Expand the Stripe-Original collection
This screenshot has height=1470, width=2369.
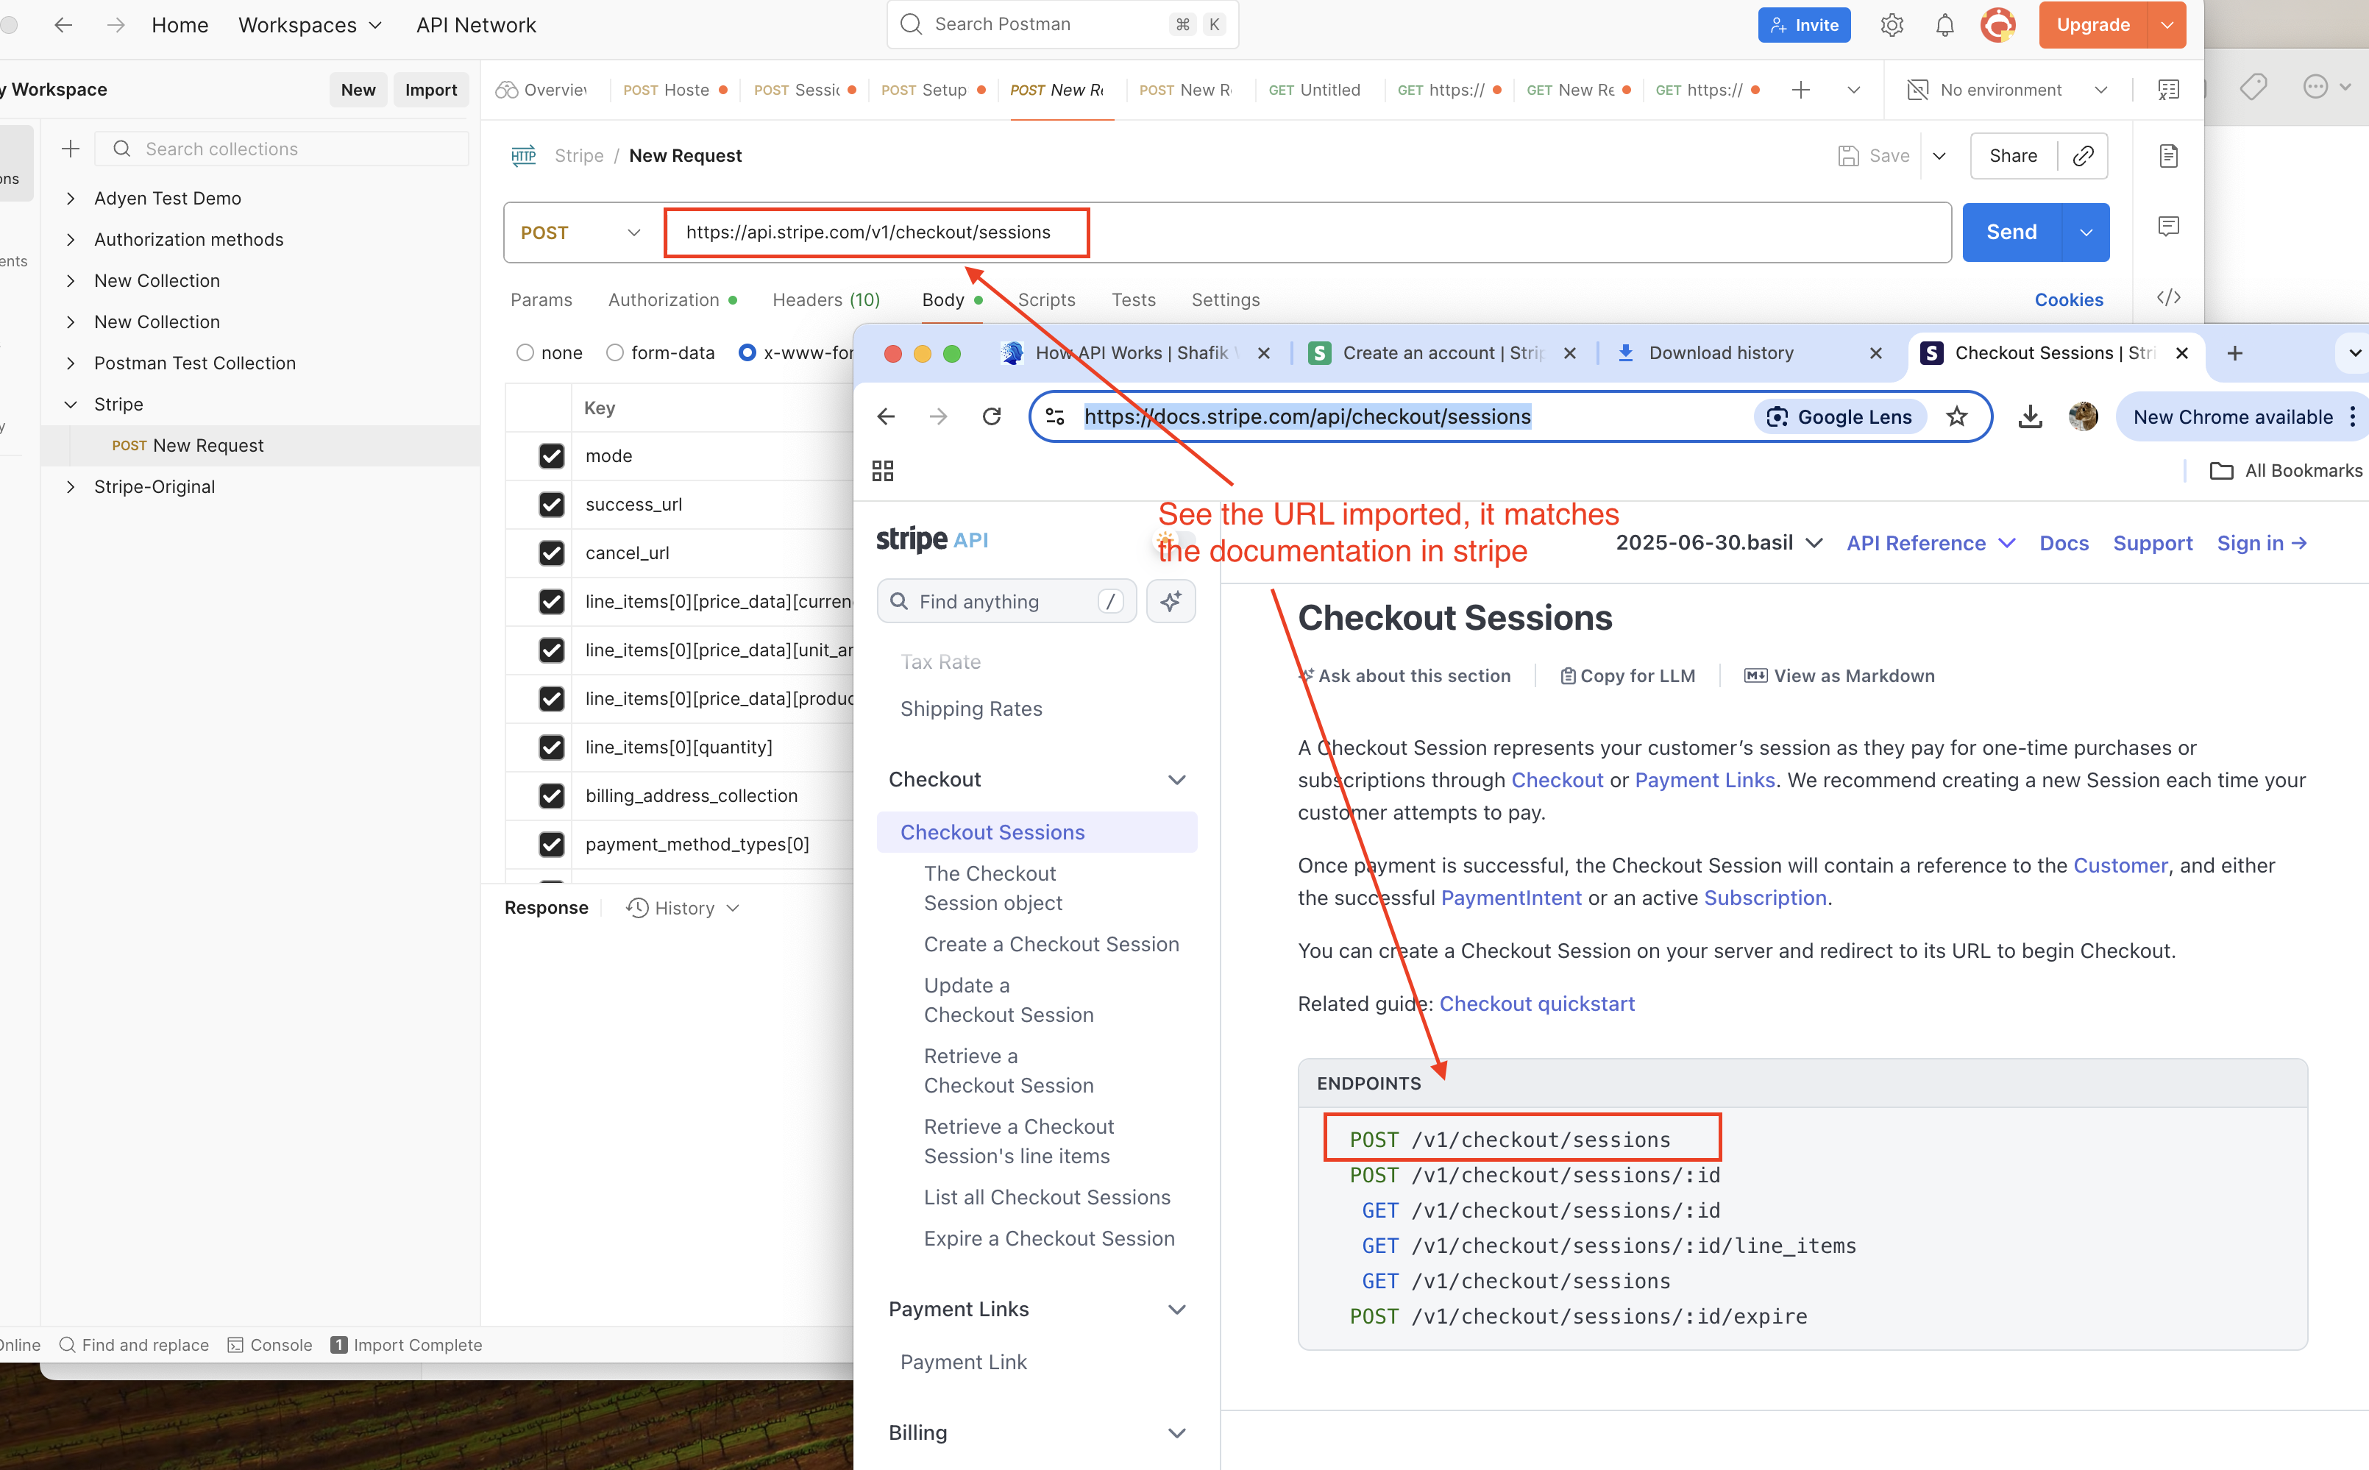click(x=70, y=487)
